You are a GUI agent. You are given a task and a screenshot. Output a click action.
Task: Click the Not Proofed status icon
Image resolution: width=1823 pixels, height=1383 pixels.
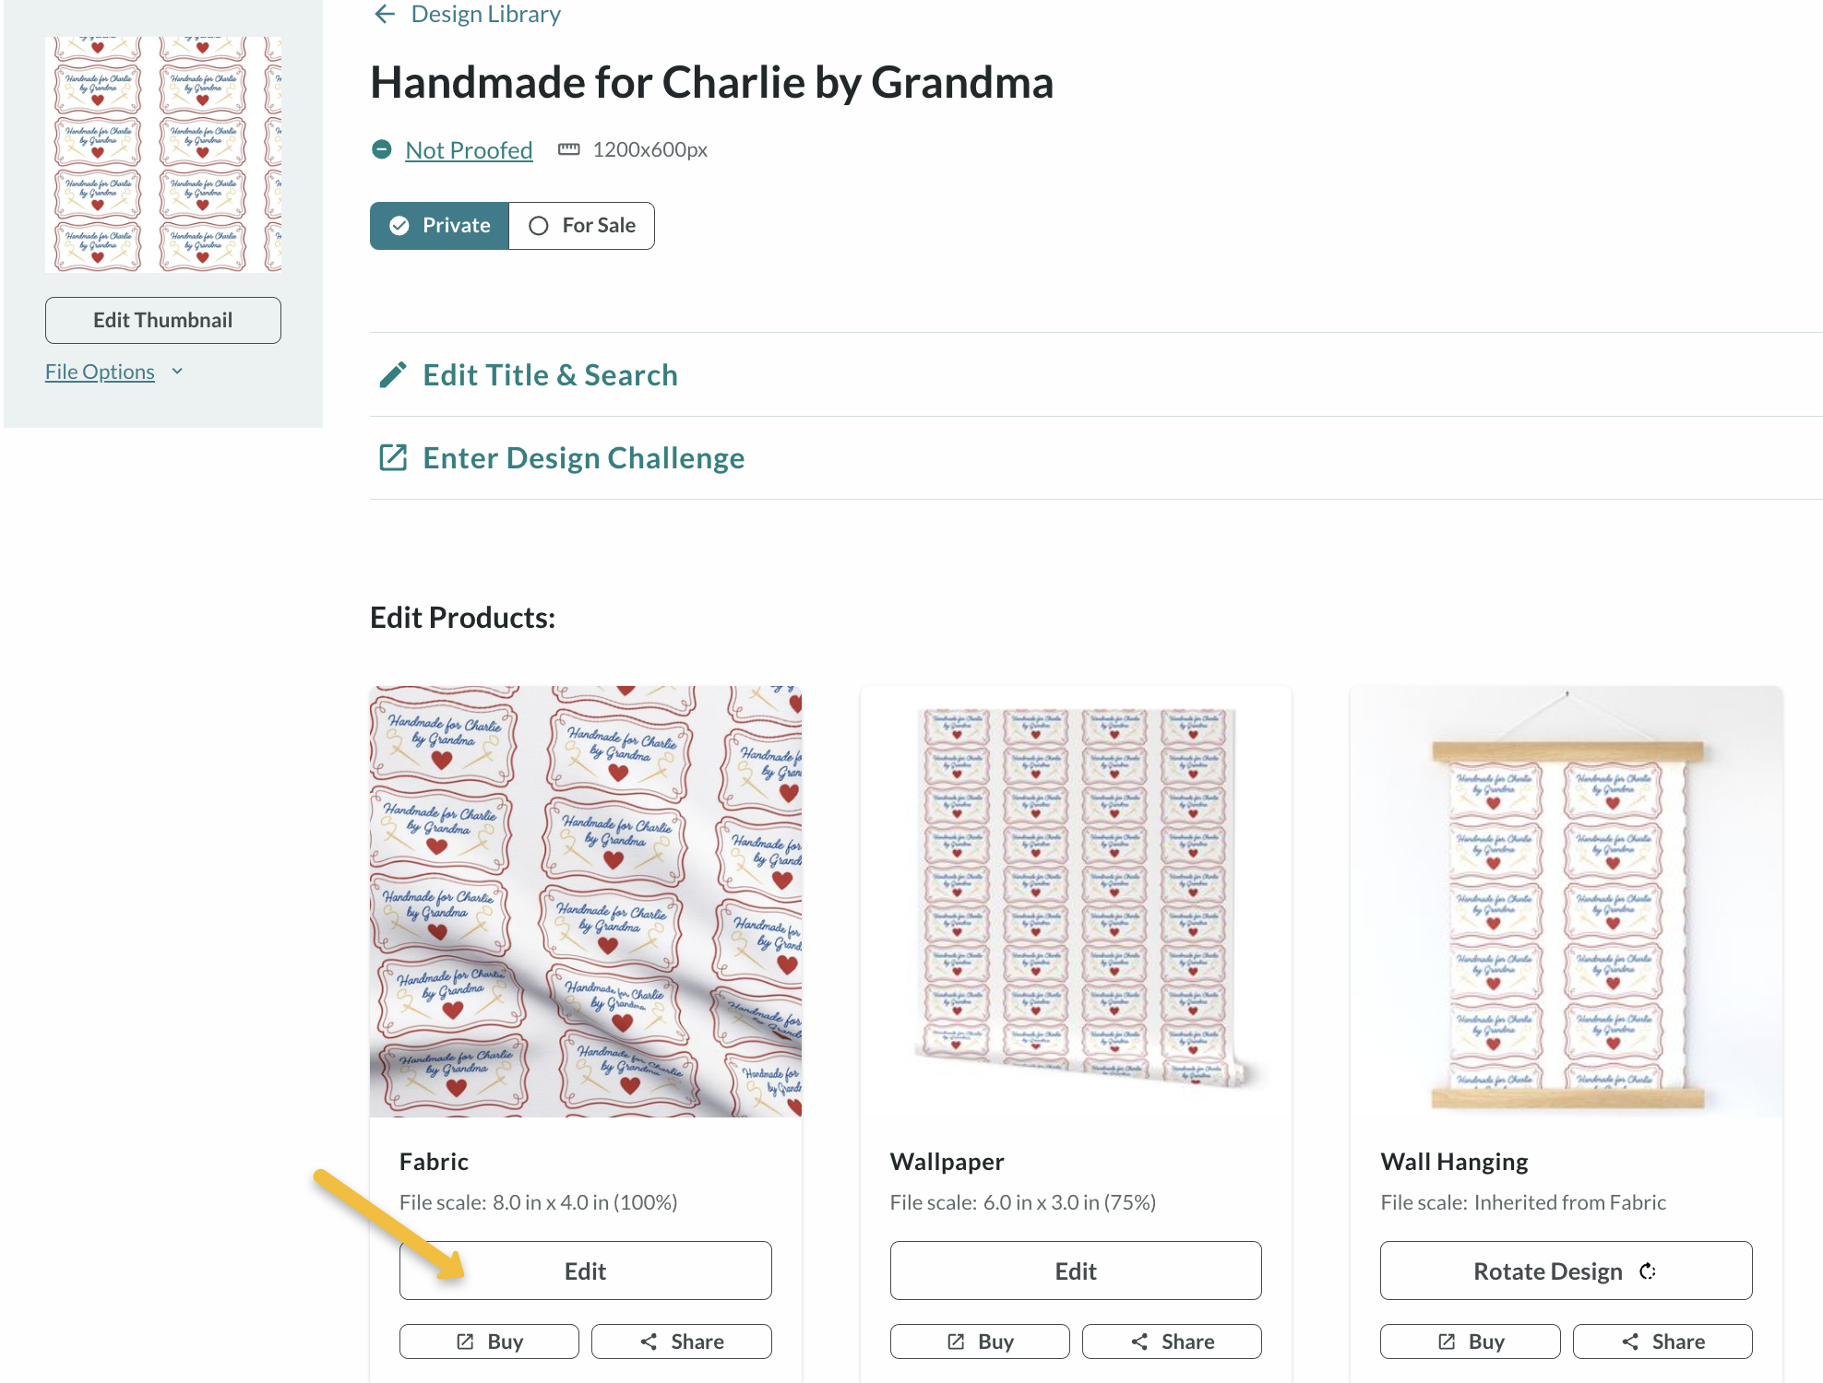point(381,149)
